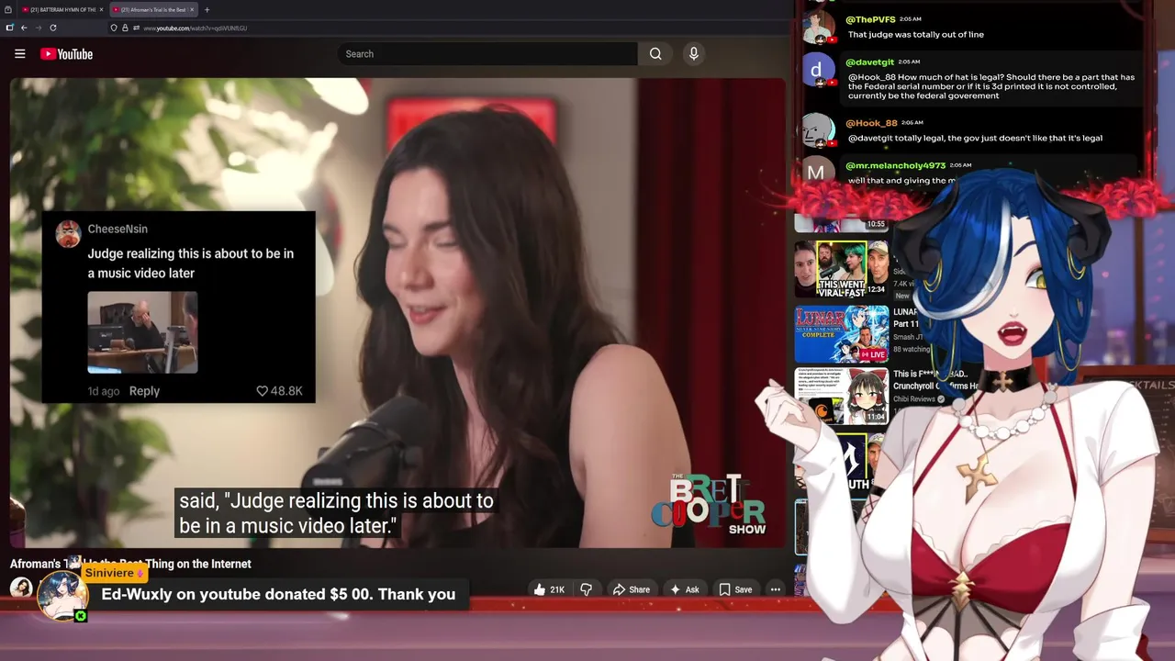Click the permissions icon beside the padlock
Screen dimensions: 1175x661
pos(136,28)
